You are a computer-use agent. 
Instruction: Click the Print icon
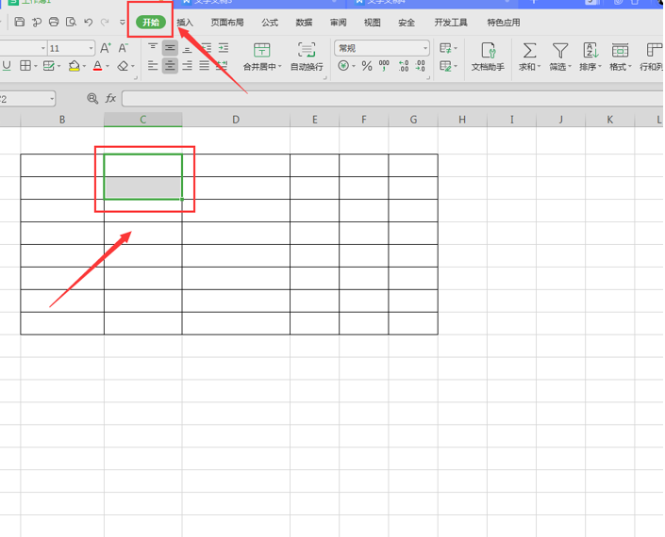tap(54, 22)
